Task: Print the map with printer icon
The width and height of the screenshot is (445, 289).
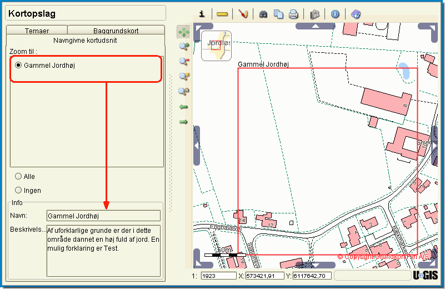Action: coord(293,14)
